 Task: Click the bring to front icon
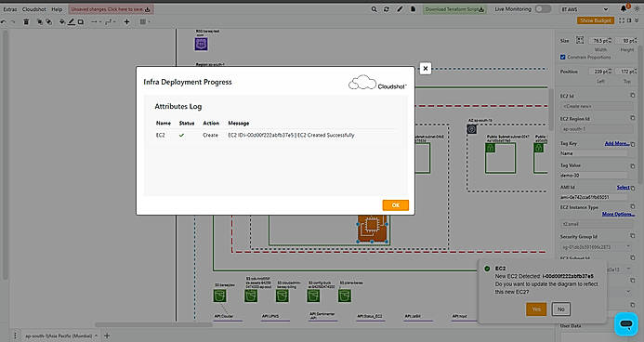pos(40,21)
